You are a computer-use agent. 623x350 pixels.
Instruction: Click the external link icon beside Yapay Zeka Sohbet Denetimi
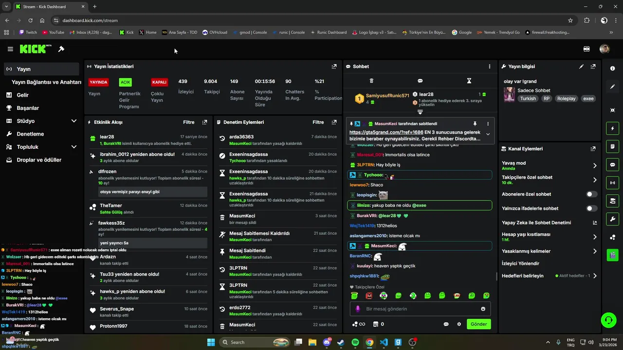(594, 223)
